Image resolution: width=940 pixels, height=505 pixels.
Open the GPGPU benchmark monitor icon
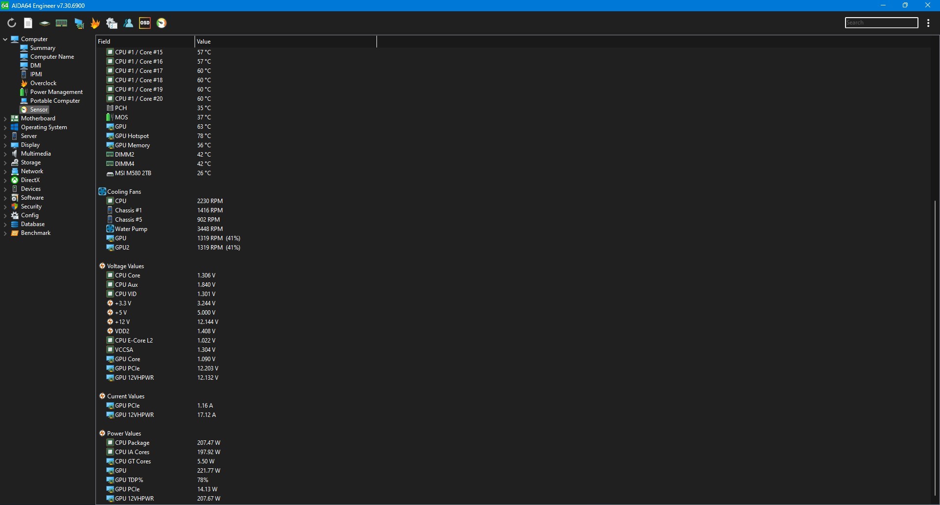tap(79, 23)
